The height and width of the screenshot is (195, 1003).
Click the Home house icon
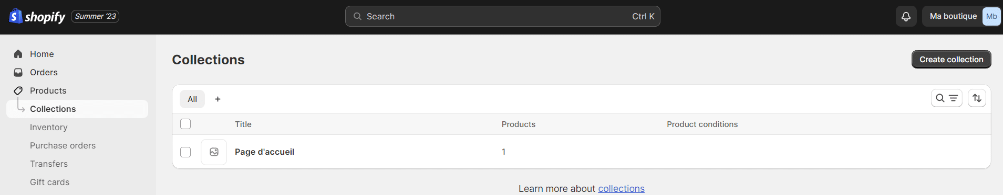pos(18,54)
